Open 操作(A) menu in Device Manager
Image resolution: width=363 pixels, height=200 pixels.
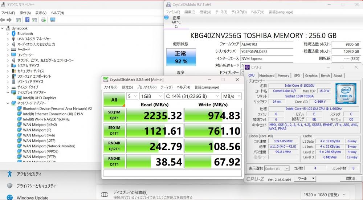tap(25, 13)
